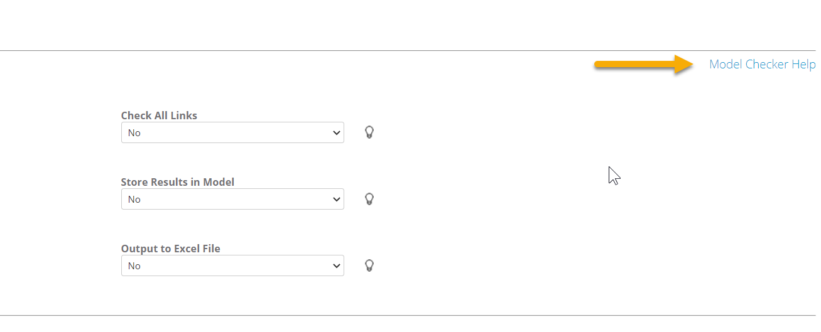Click the lightbulb icon next to Output to Excel File

369,265
